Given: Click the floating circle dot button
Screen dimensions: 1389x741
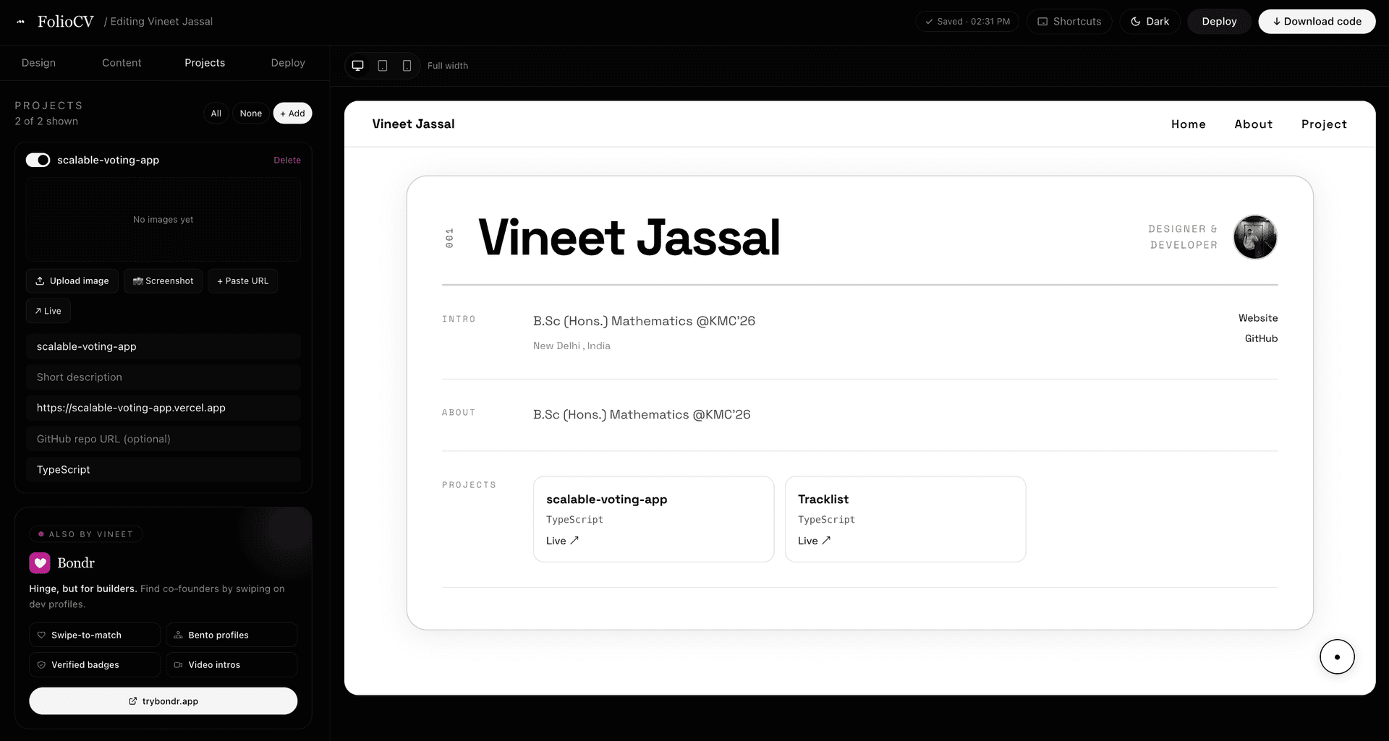Looking at the screenshot, I should point(1337,657).
